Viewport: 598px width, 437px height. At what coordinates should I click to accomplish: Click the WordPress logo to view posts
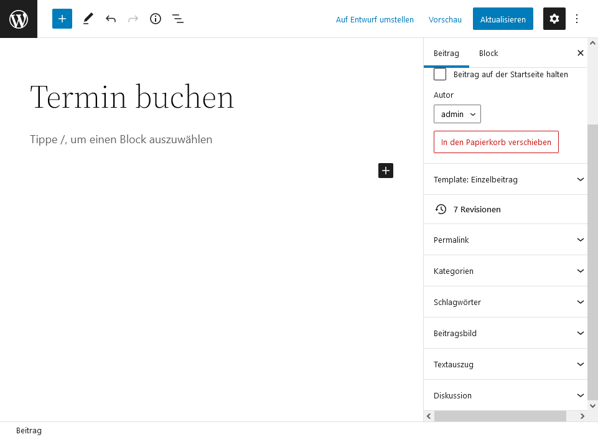pos(19,19)
